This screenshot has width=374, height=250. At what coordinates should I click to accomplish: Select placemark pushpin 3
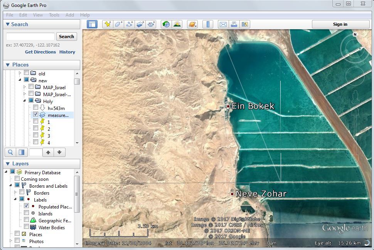click(x=42, y=135)
